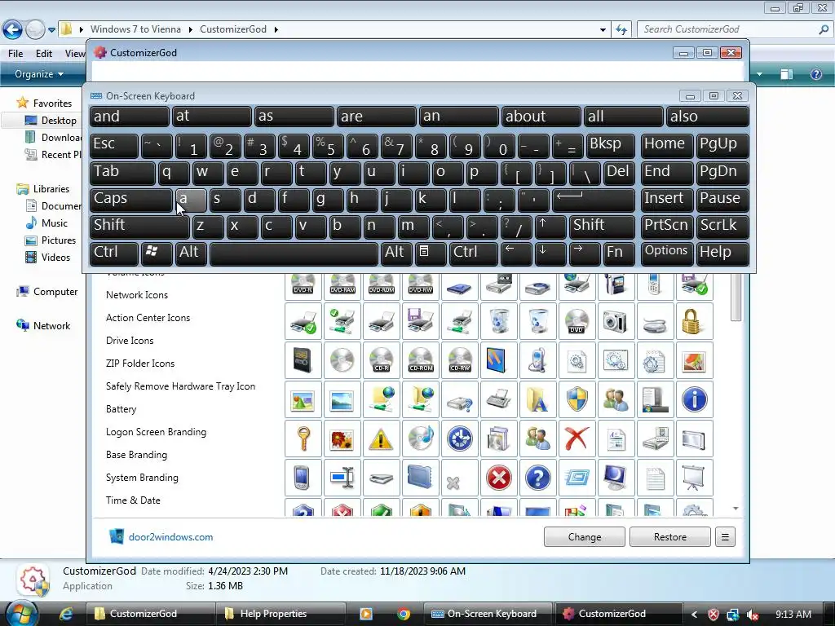Toggle the right Shift key
The image size is (835, 626).
602,227
